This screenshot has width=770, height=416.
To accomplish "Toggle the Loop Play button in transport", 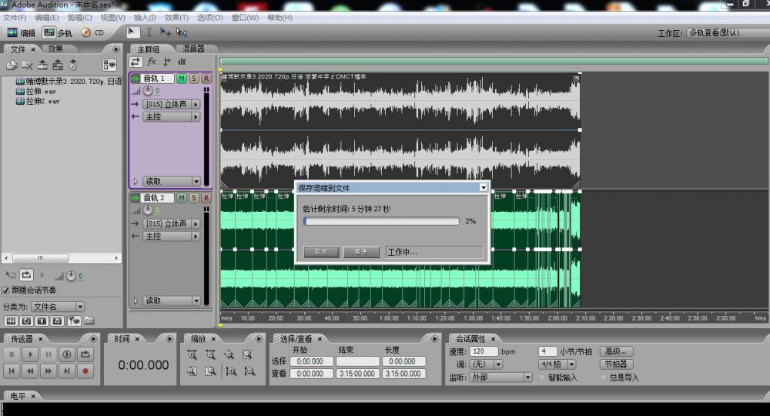I will 85,354.
